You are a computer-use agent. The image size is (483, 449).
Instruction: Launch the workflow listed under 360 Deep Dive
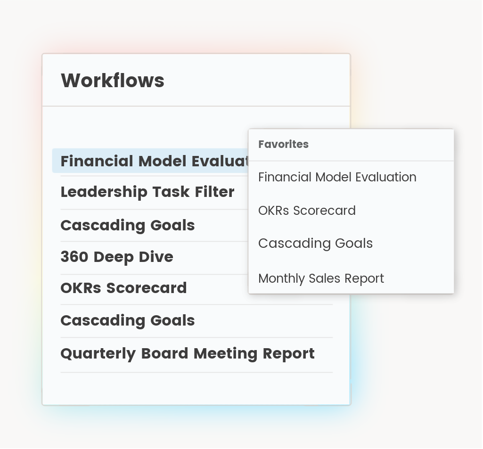pyautogui.click(x=123, y=288)
